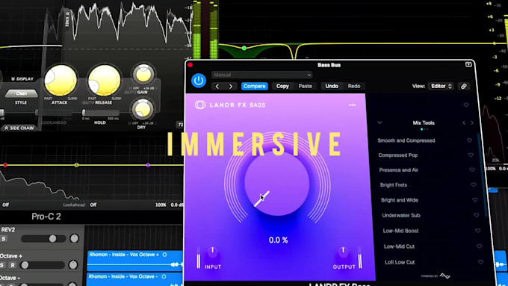Click the OUTPUT gain knob
Image resolution: width=508 pixels, height=286 pixels.
tap(343, 252)
